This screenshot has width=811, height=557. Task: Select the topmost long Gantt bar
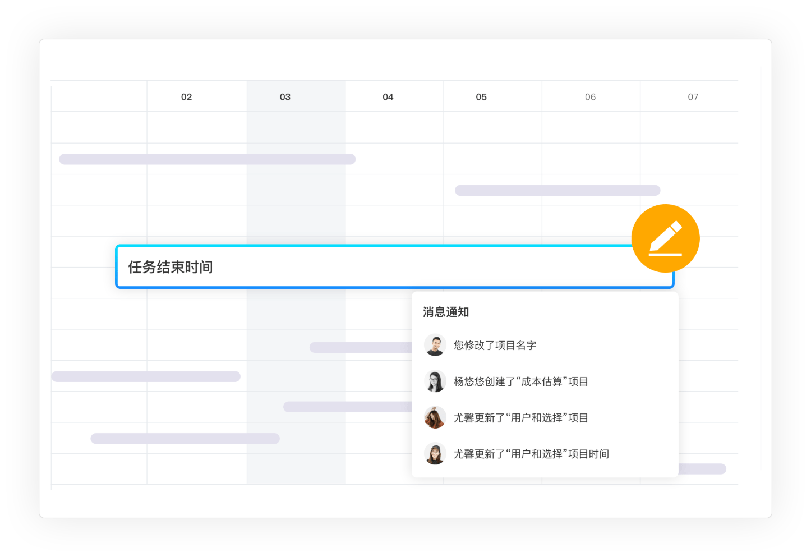(207, 159)
